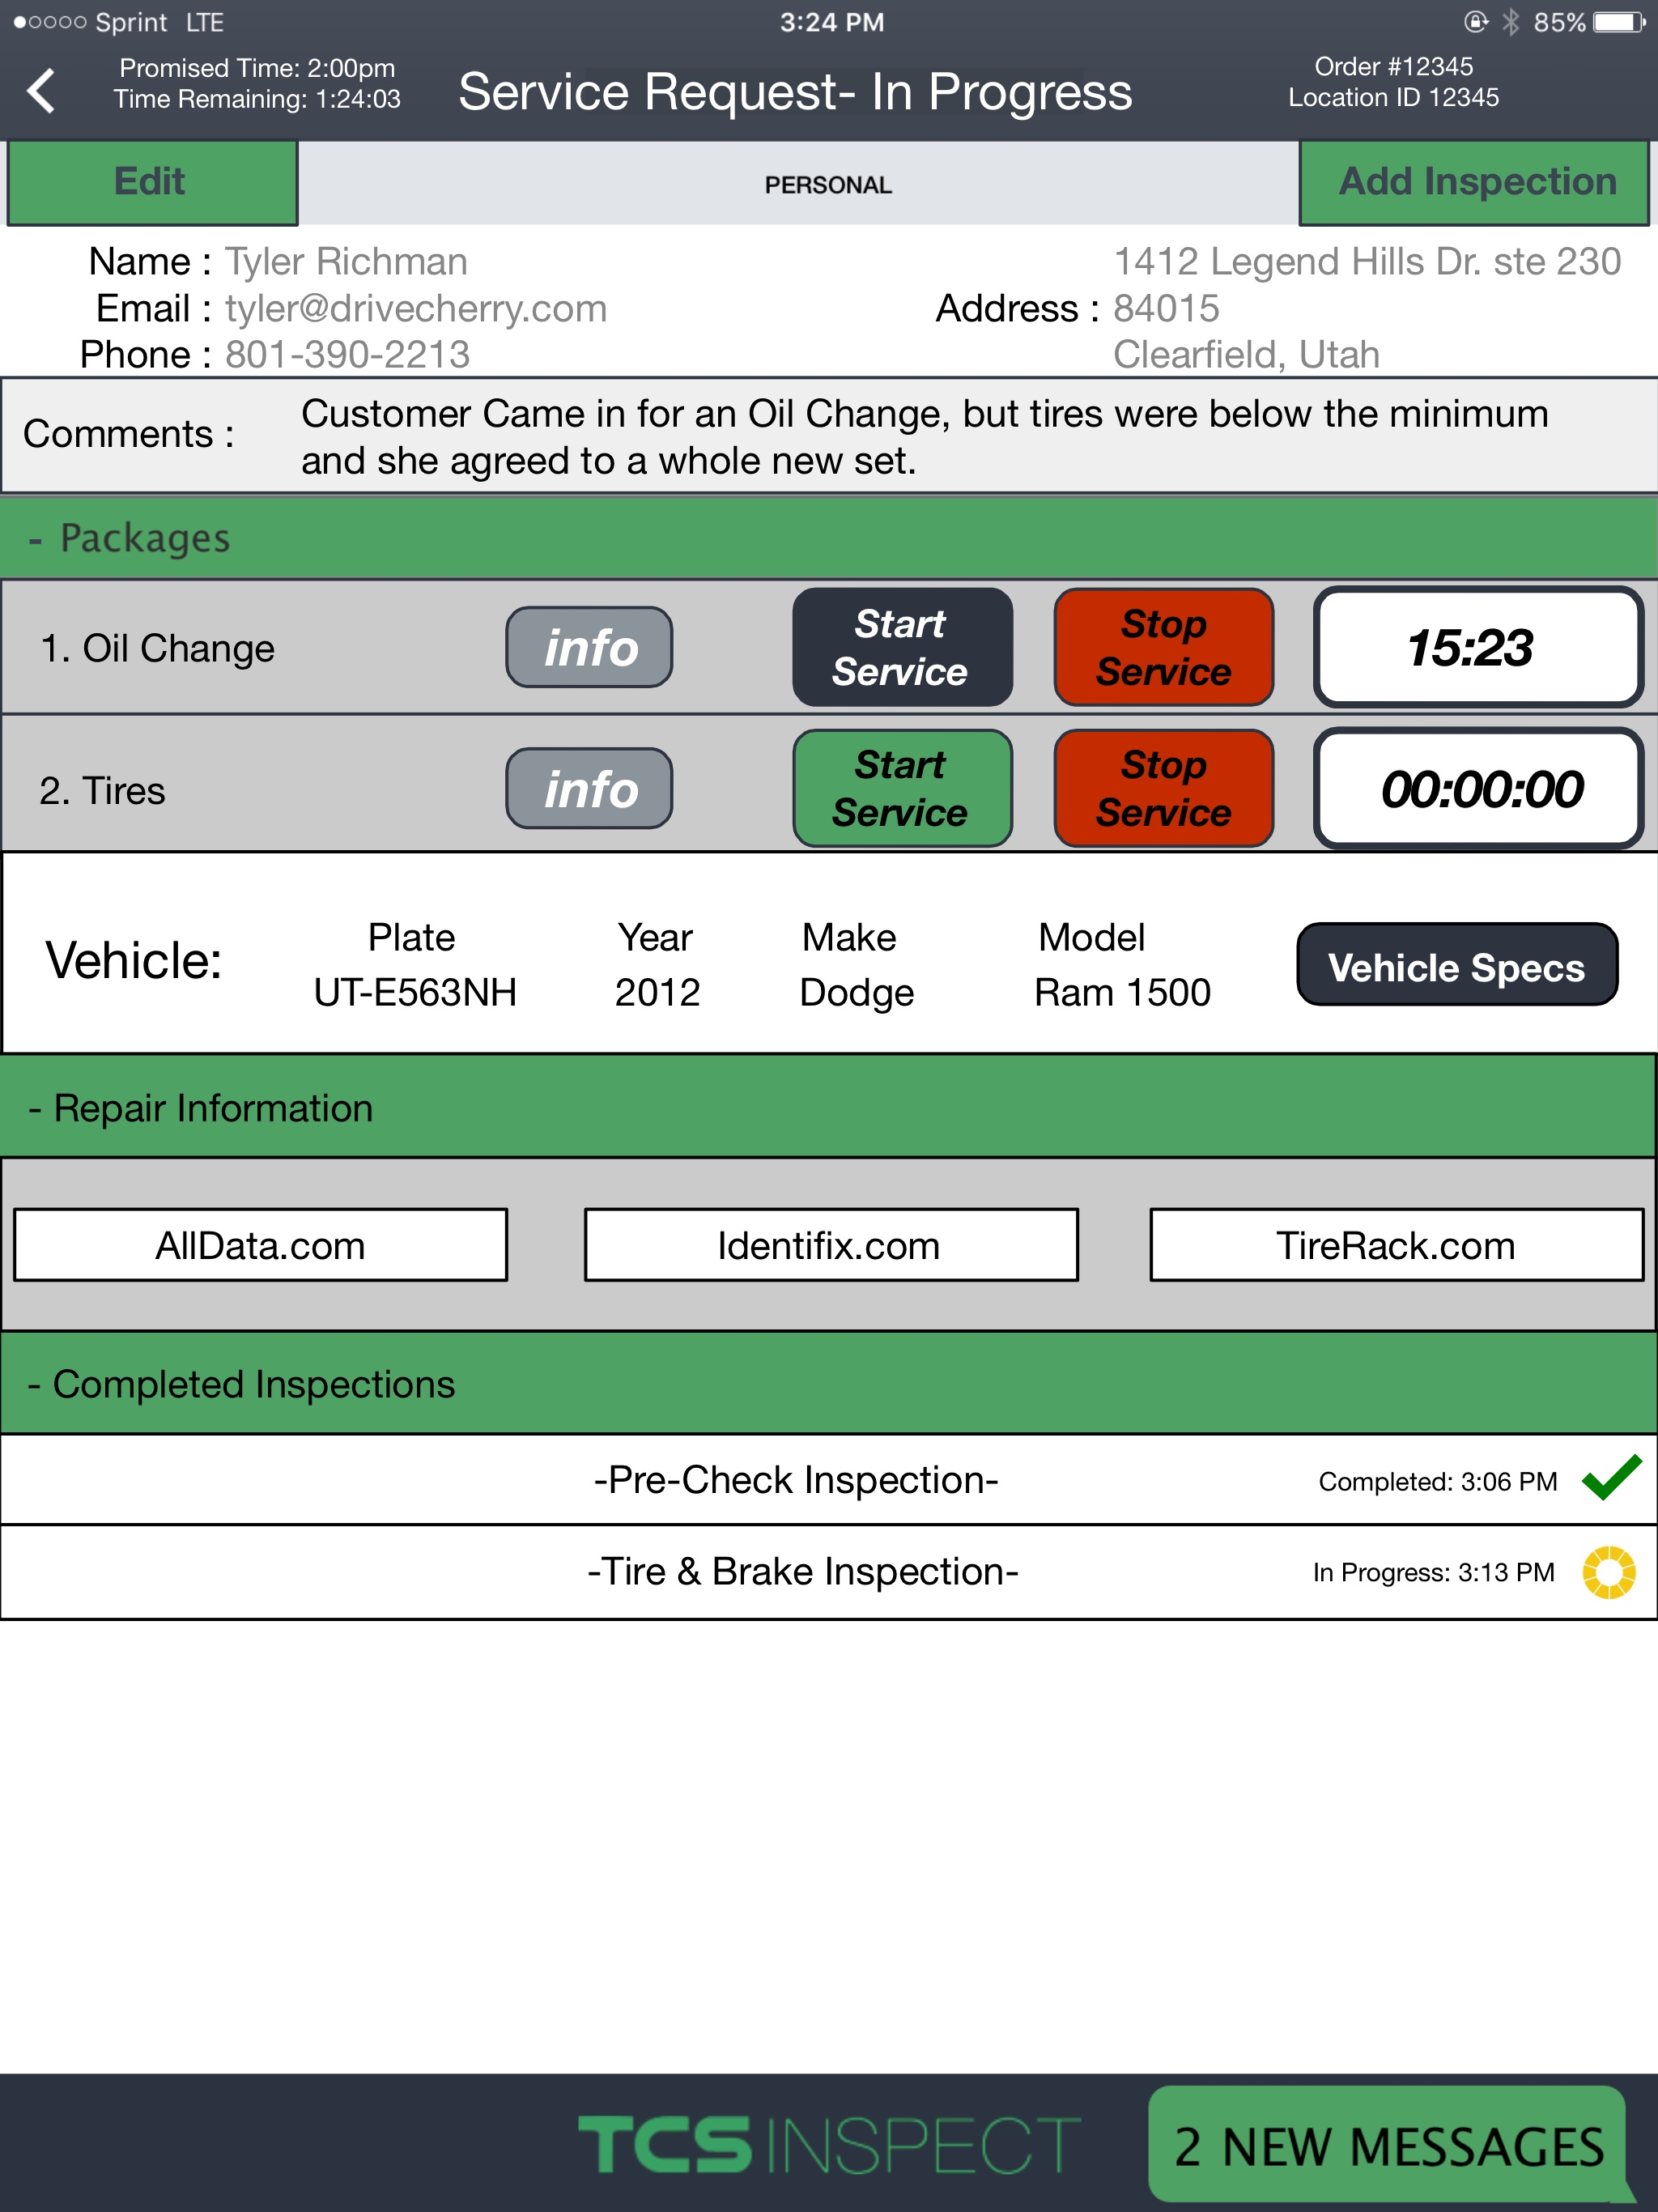Select the Personal tab

pos(828,185)
